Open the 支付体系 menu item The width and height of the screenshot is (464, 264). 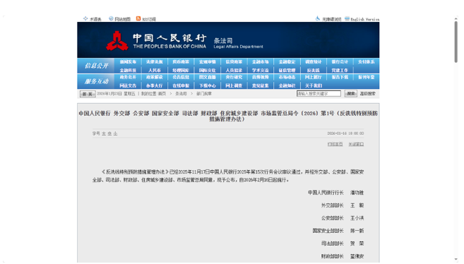tap(367, 62)
